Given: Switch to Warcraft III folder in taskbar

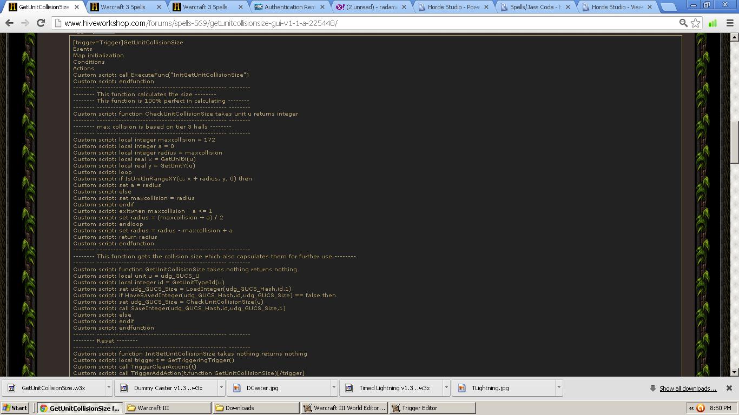Looking at the screenshot, I should (x=168, y=408).
